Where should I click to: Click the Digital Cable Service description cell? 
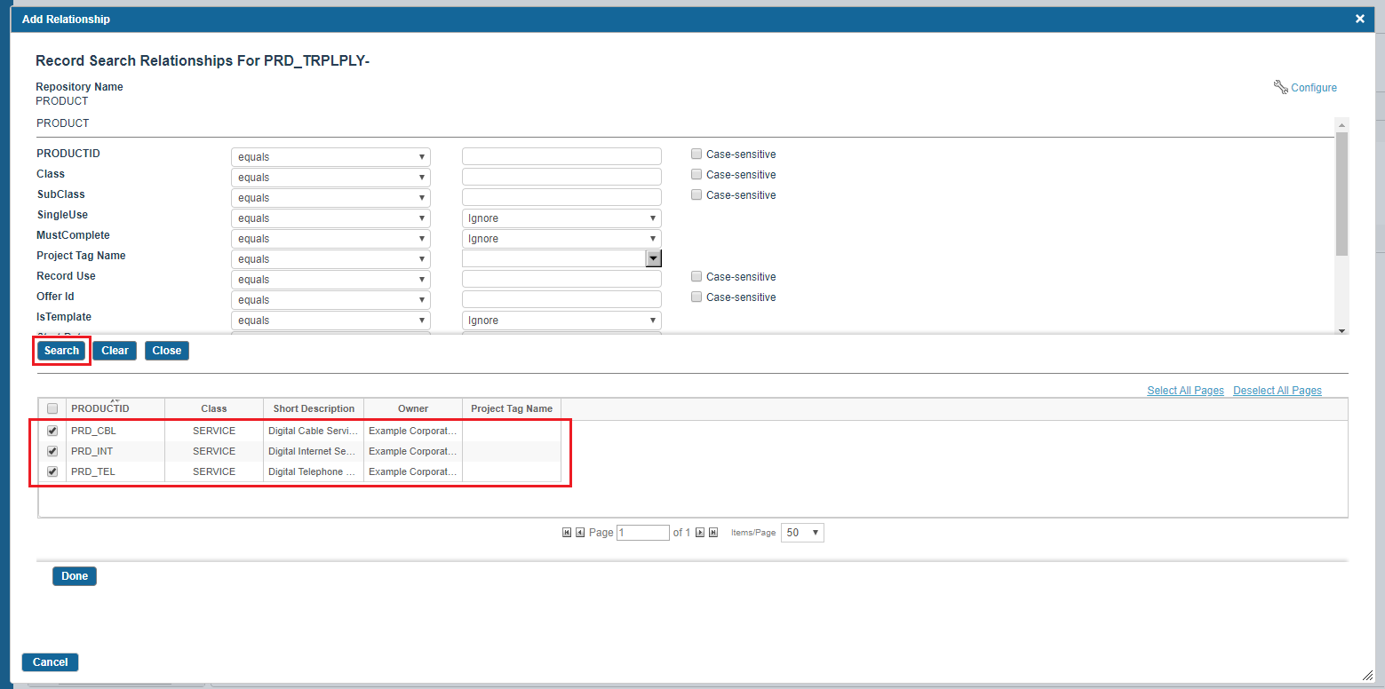(x=314, y=431)
